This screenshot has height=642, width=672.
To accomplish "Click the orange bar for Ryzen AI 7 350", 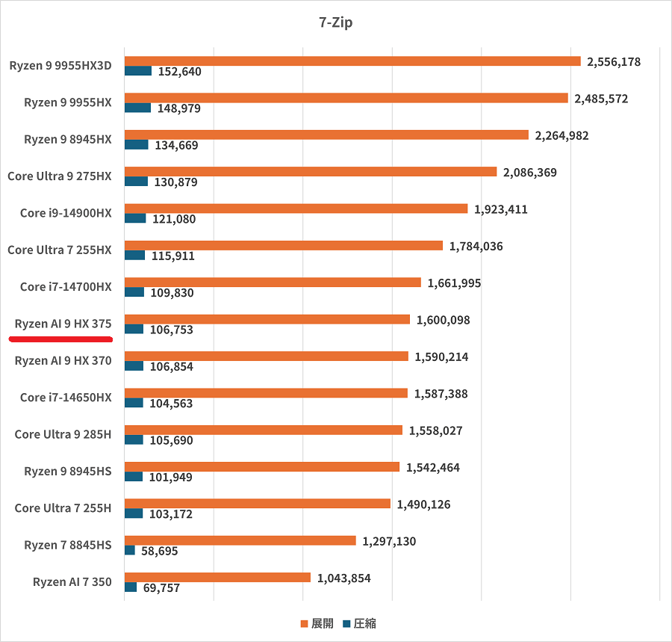I will coord(217,577).
